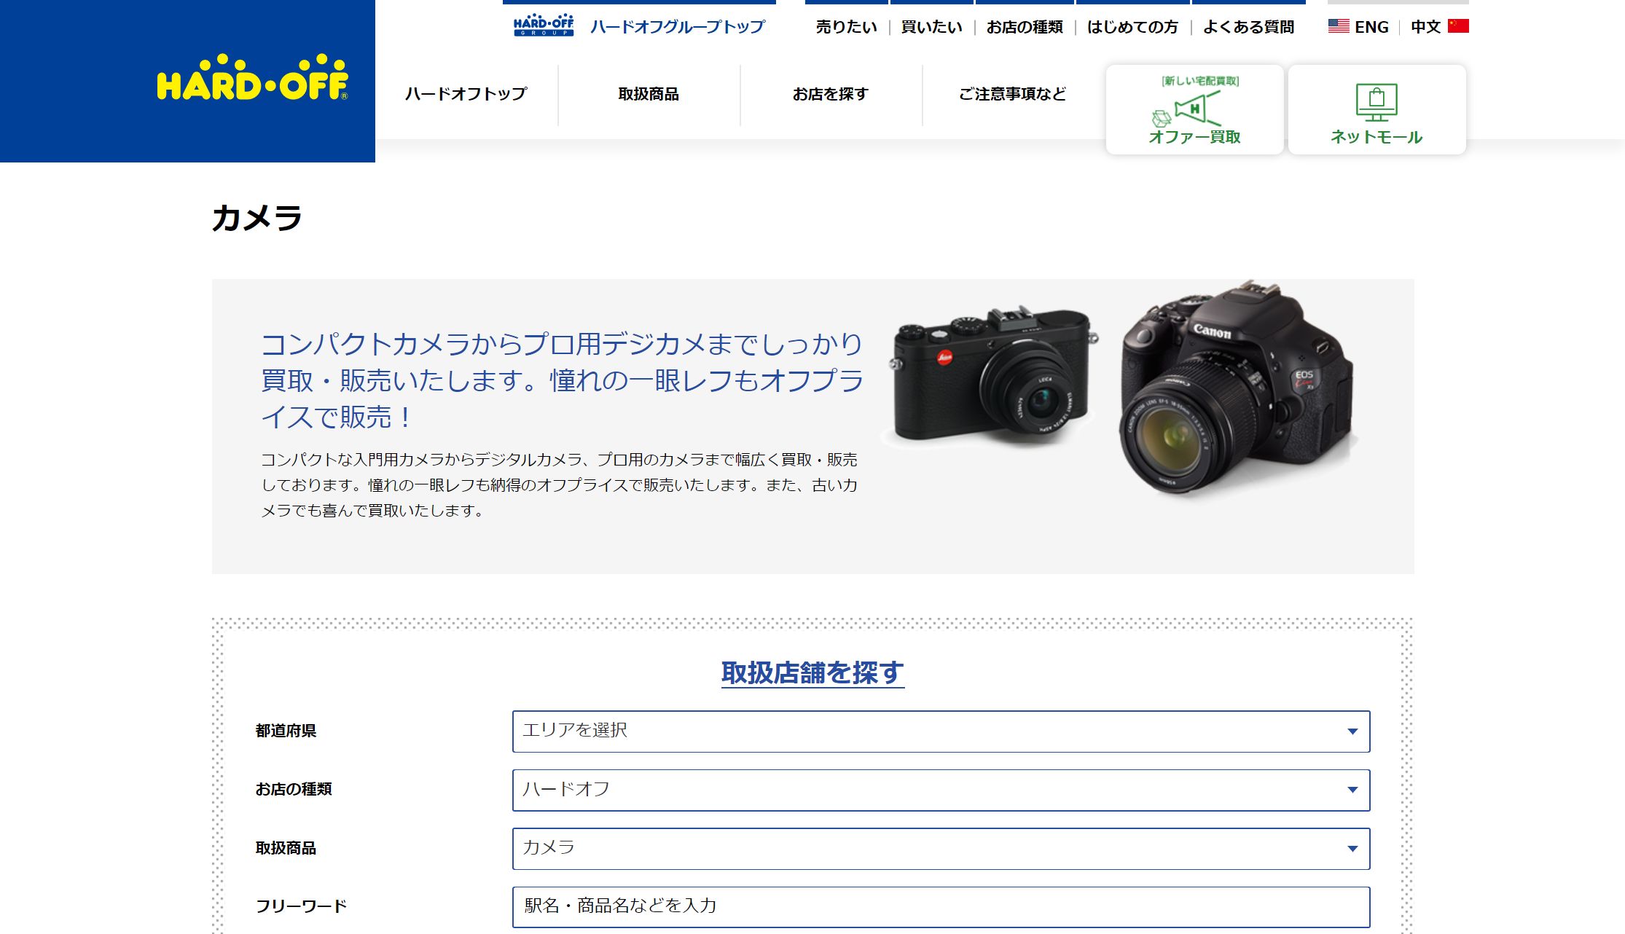Open the よくある質問 link
This screenshot has height=934, width=1625.
point(1248,27)
